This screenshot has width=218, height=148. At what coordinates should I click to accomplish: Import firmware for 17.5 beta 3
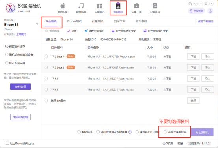click(x=208, y=67)
